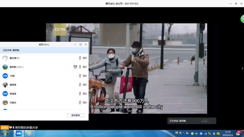
Task: Click the 主持人 host label tag
Action: [x=4, y=128]
